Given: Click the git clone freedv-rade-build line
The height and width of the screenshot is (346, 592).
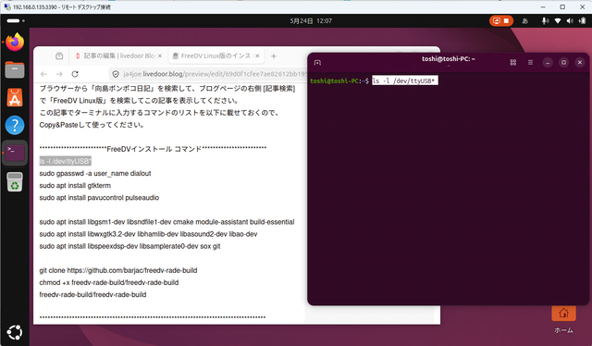Looking at the screenshot, I should point(118,270).
